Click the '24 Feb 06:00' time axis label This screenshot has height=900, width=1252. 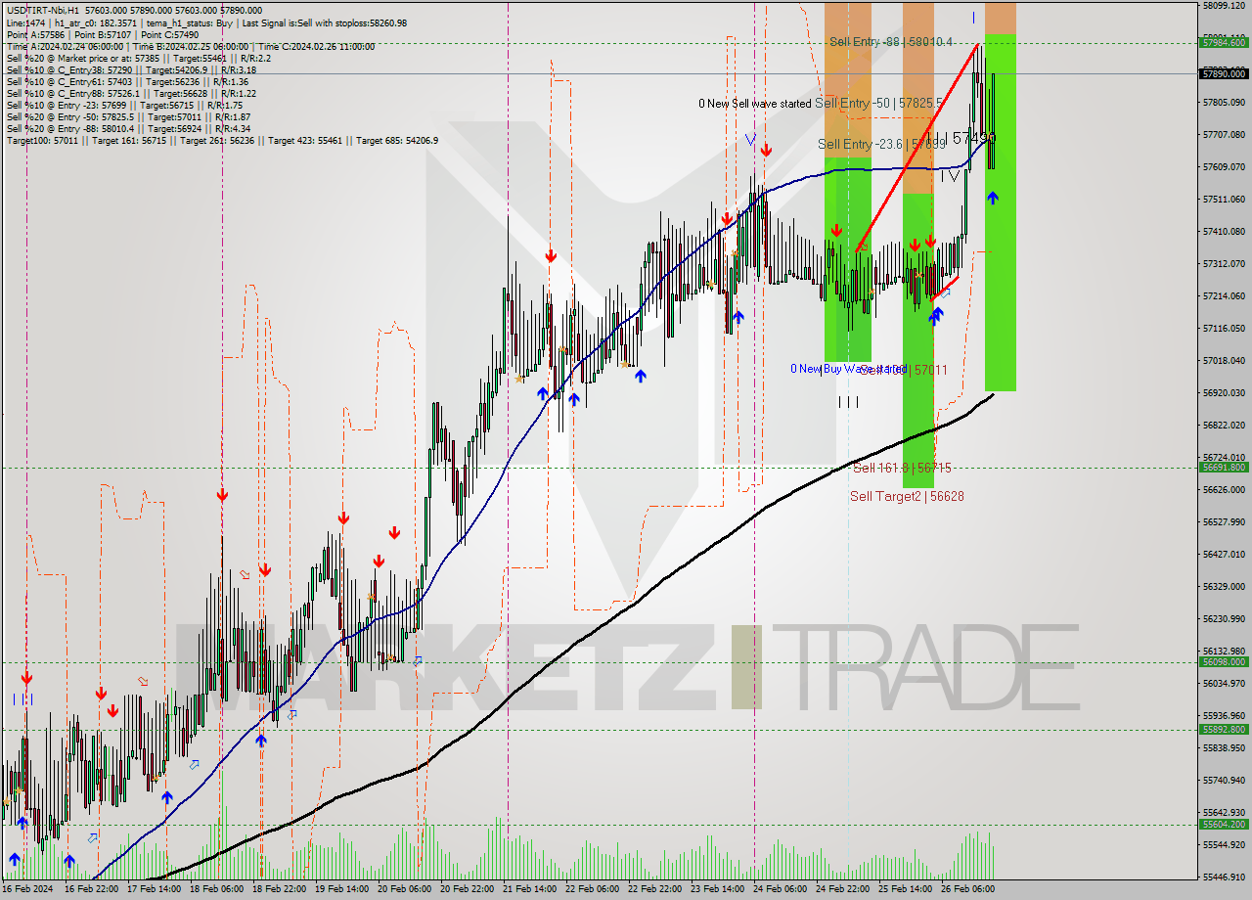coord(781,889)
